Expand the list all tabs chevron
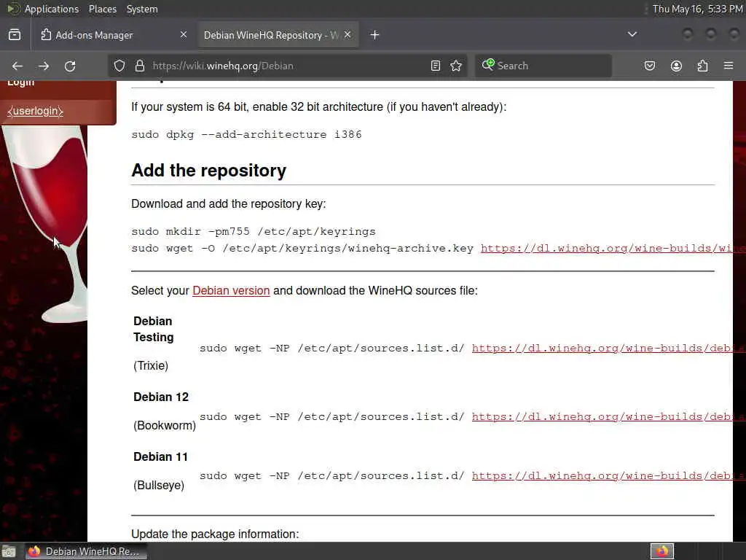The width and height of the screenshot is (746, 560). tap(632, 34)
